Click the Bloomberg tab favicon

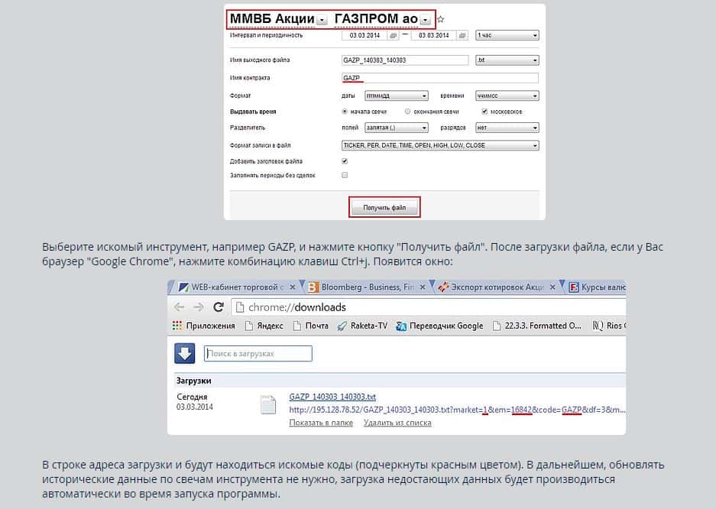(x=313, y=287)
